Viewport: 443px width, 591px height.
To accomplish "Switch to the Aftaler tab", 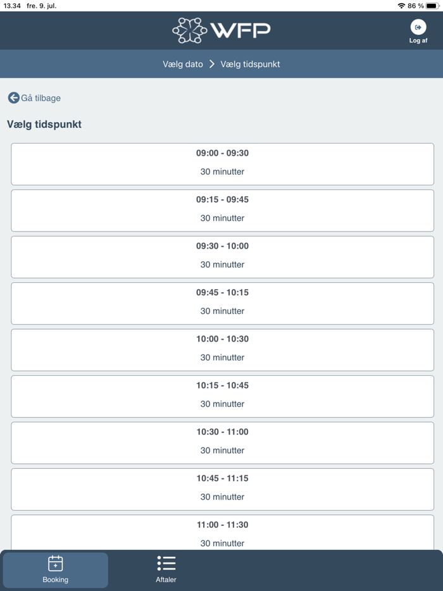I will [x=166, y=569].
